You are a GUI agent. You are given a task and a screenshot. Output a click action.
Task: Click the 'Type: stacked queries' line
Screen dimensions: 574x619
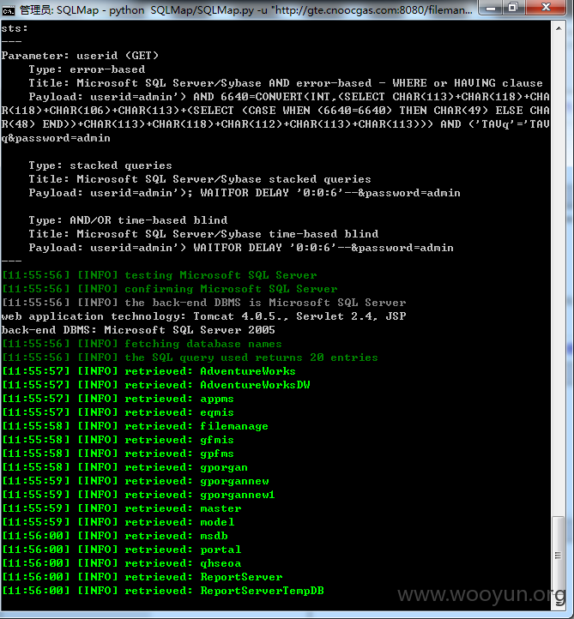pos(100,165)
